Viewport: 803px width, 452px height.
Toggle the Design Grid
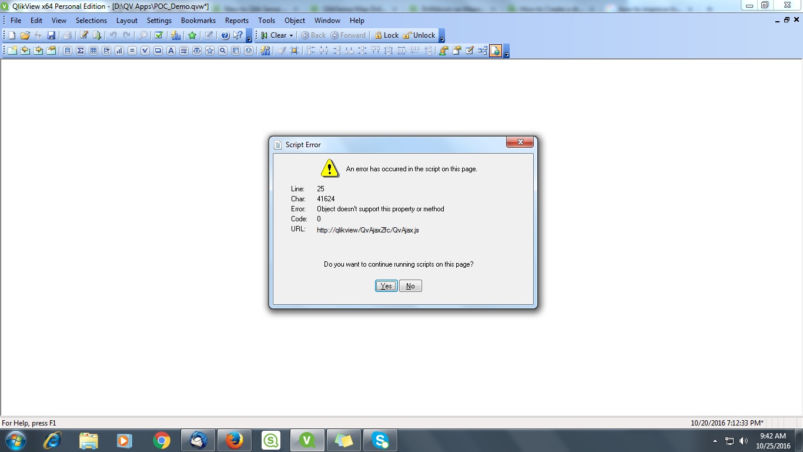coord(295,51)
